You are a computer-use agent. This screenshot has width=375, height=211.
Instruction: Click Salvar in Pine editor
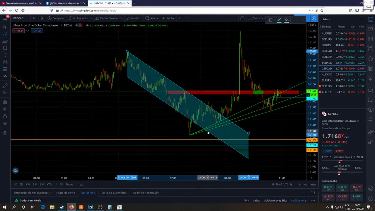click(x=257, y=200)
